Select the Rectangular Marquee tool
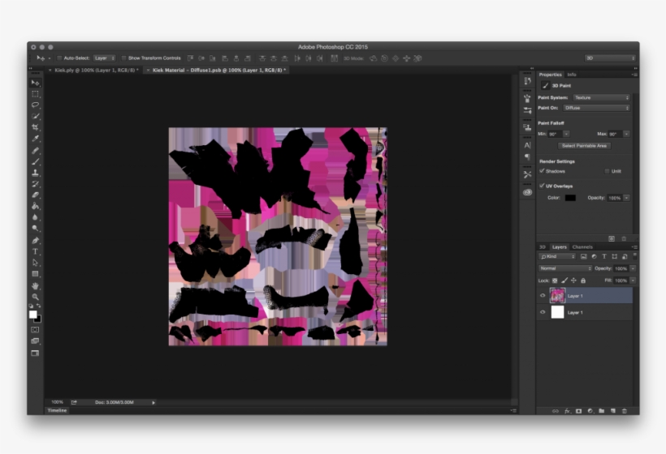666x454 pixels. pyautogui.click(x=35, y=94)
